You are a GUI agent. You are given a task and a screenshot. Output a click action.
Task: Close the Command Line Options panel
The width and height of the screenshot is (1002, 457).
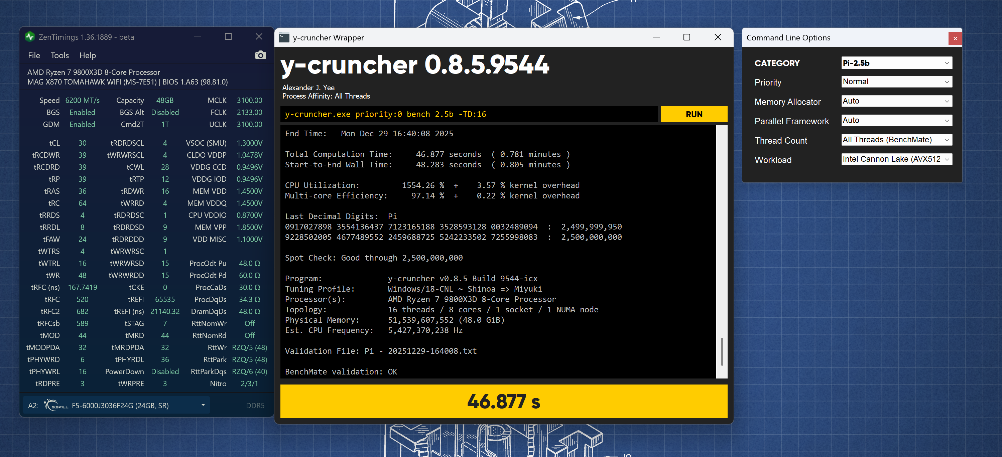[955, 38]
